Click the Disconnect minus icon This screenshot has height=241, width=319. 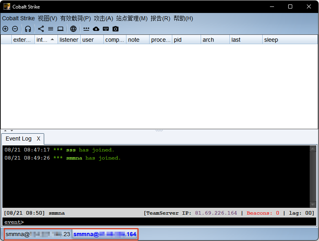click(x=15, y=29)
